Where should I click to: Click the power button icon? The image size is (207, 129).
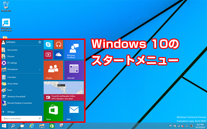[40, 42]
